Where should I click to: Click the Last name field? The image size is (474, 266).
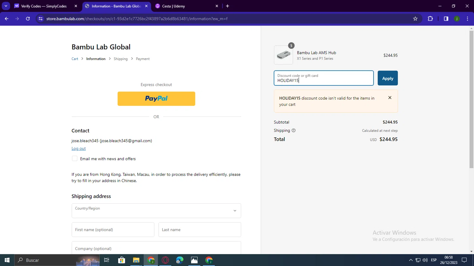tap(200, 230)
